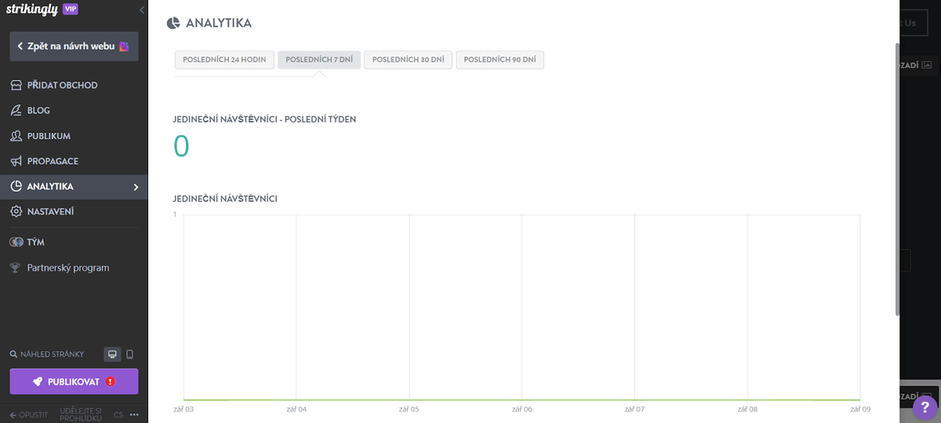Click the Partnerský program trophy icon

[16, 268]
